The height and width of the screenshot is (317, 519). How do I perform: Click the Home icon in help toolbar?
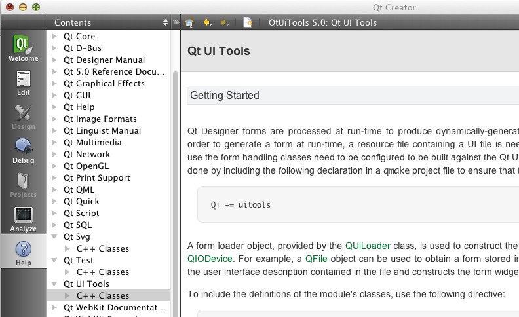(x=189, y=22)
